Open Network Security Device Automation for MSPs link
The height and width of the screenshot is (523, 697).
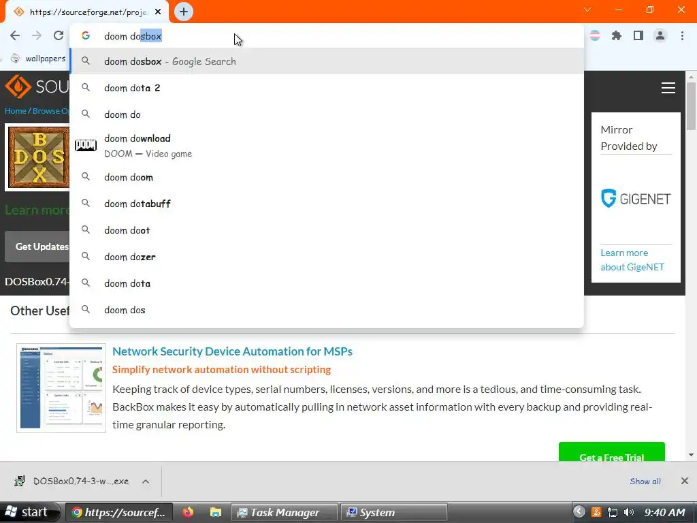(x=232, y=351)
